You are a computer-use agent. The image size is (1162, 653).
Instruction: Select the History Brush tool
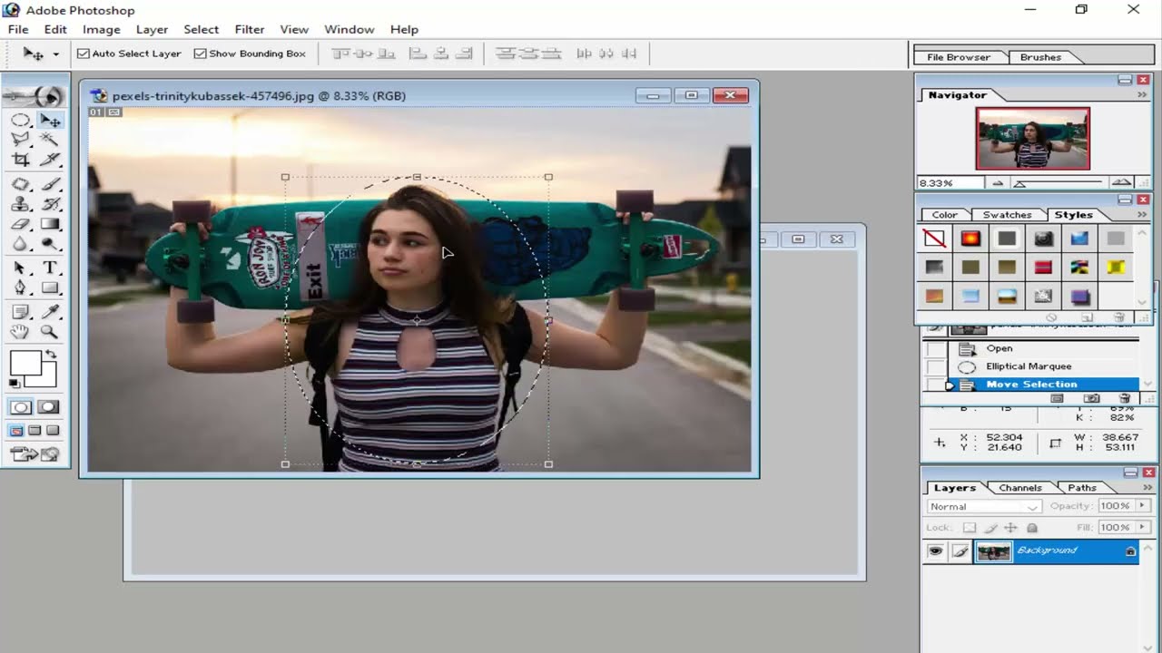[50, 204]
